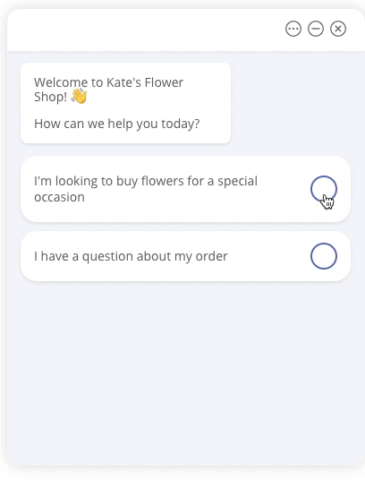Click the empty chat area below the options
This screenshot has width=365, height=480.
click(x=185, y=373)
